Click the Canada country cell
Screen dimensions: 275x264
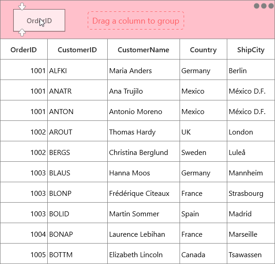click(203, 254)
